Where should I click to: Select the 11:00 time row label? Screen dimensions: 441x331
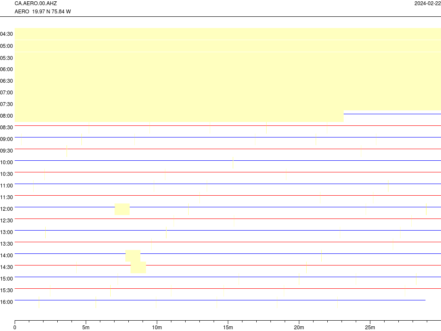6,185
